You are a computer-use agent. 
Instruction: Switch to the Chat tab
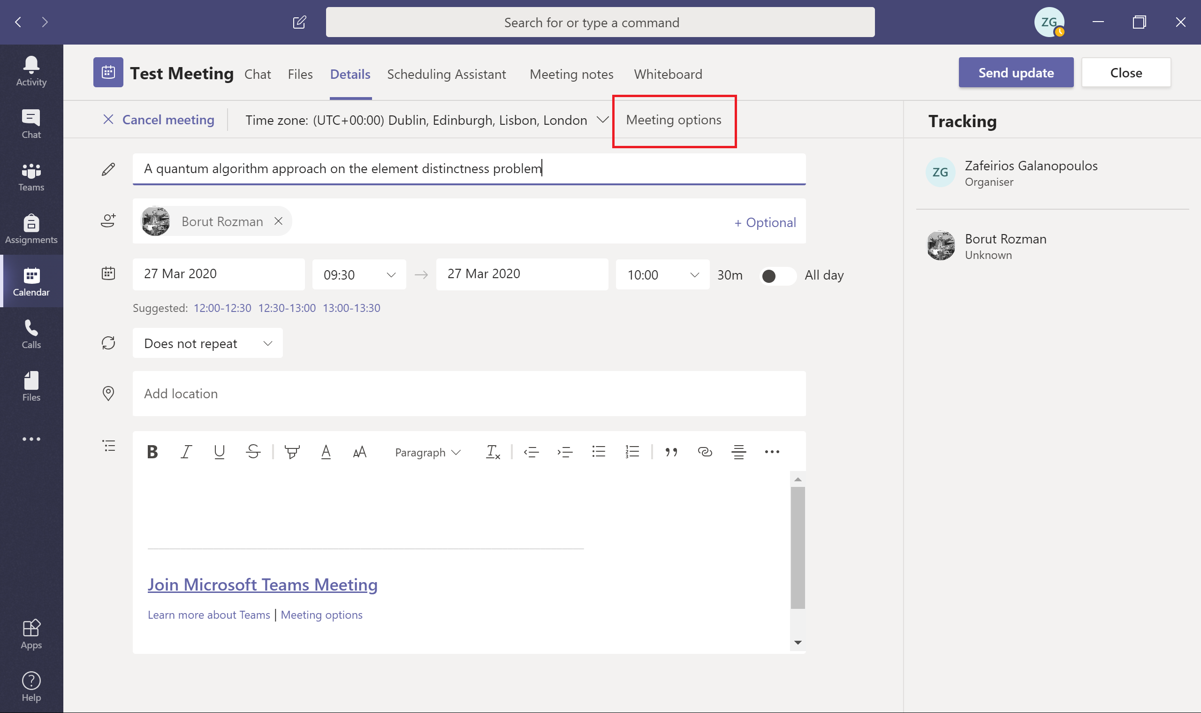[258, 74]
